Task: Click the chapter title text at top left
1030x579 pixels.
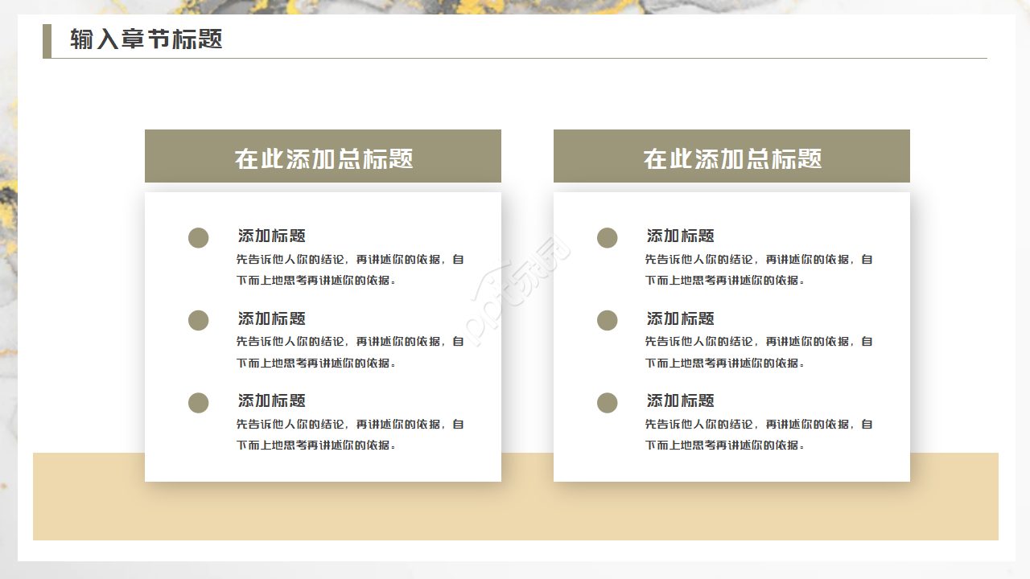Action: tap(146, 39)
